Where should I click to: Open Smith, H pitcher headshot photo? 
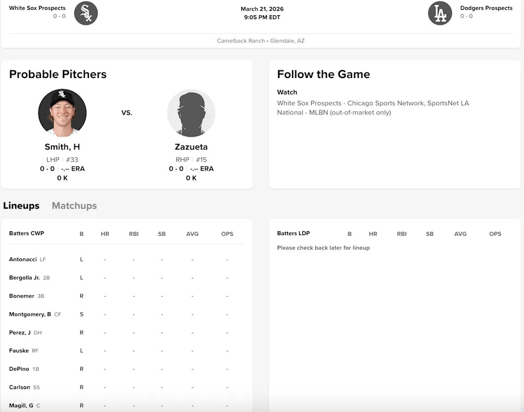[x=62, y=113]
